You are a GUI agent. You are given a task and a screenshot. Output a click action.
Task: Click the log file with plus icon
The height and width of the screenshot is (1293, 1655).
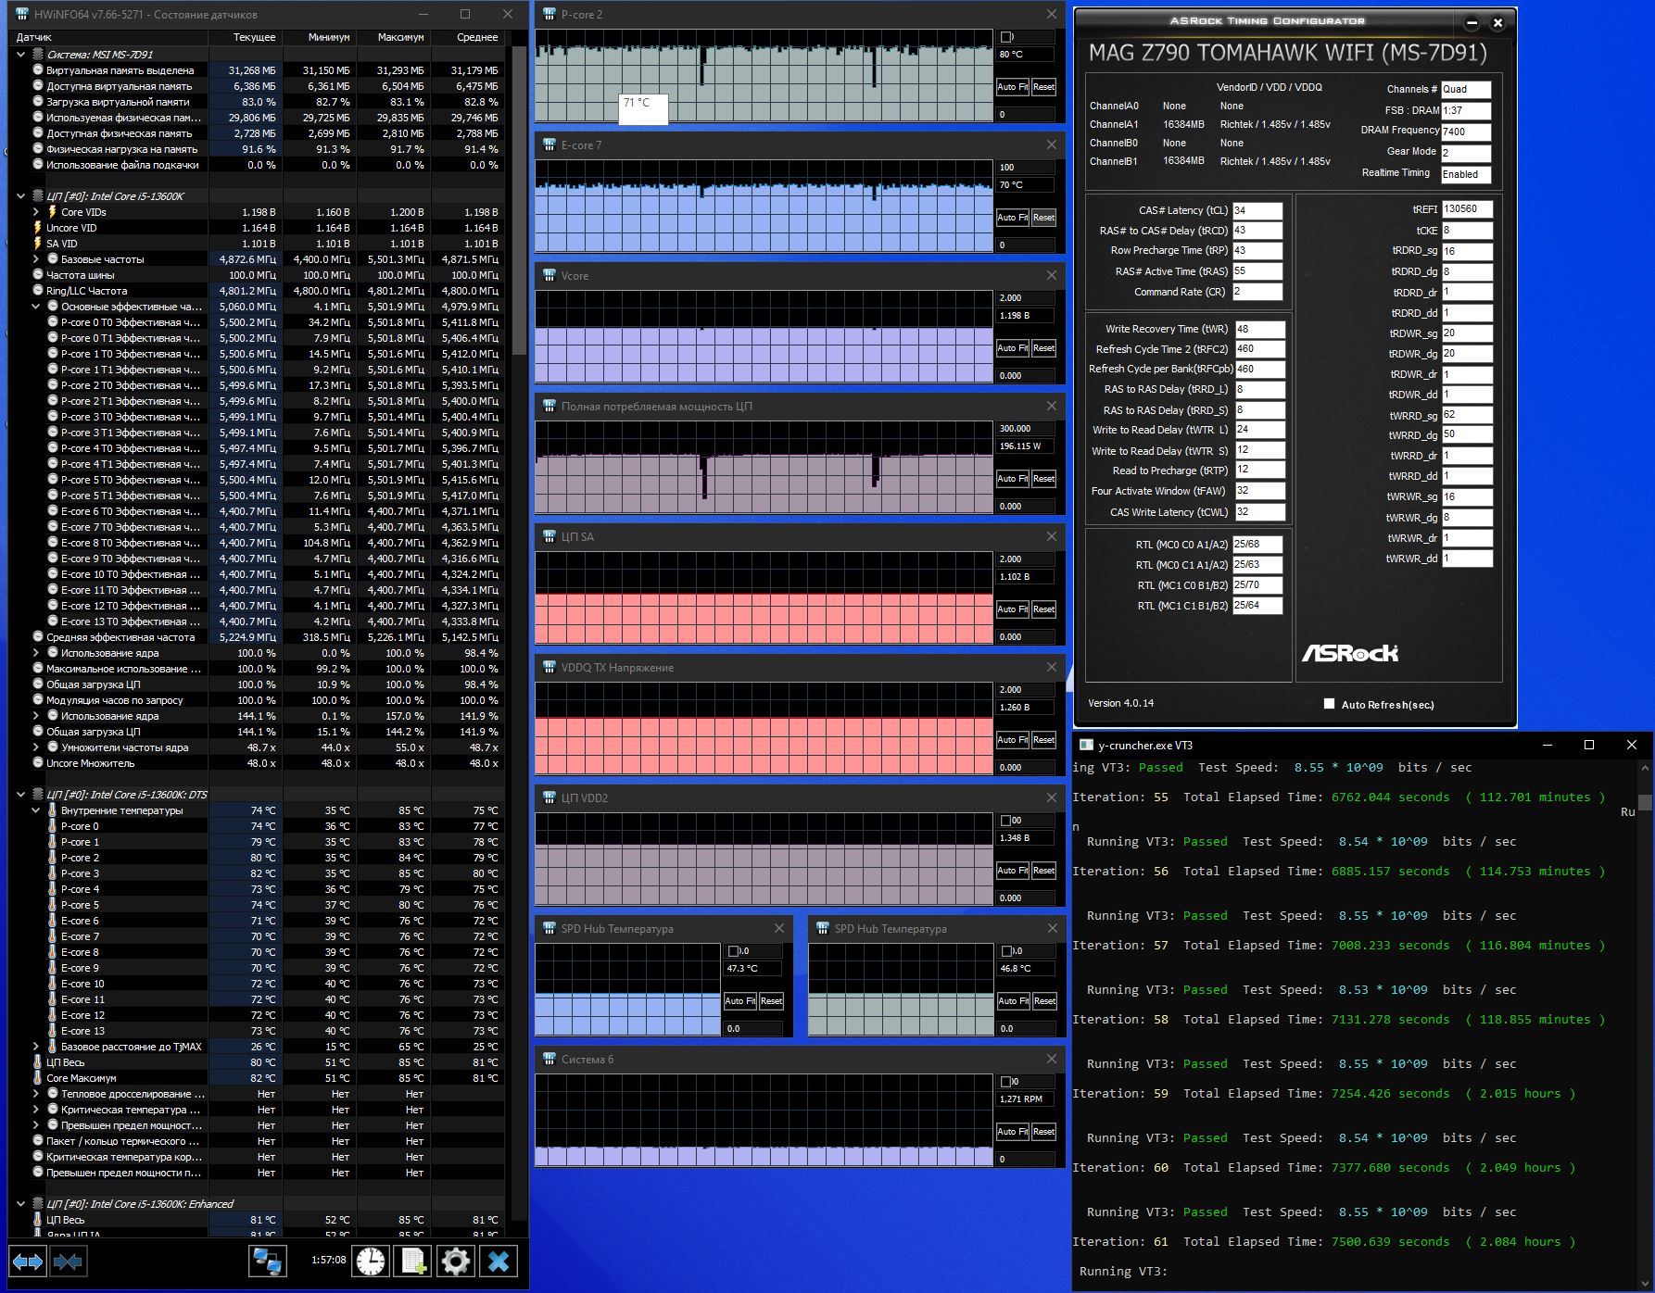[x=412, y=1262]
